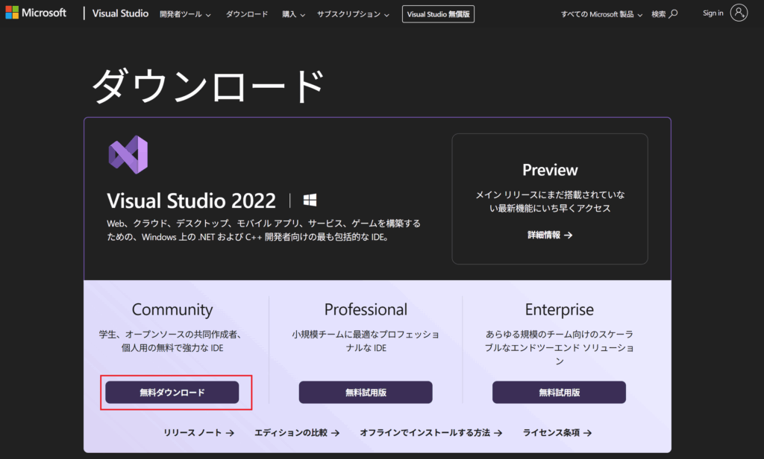Screen dimensions: 764x459
Task: Expand the サブスクリプション dropdown
Action: [x=353, y=14]
